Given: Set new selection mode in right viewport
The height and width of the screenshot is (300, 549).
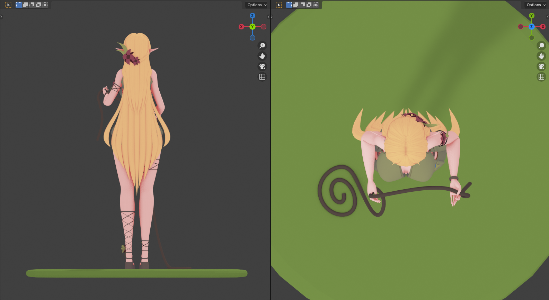Looking at the screenshot, I should (289, 5).
